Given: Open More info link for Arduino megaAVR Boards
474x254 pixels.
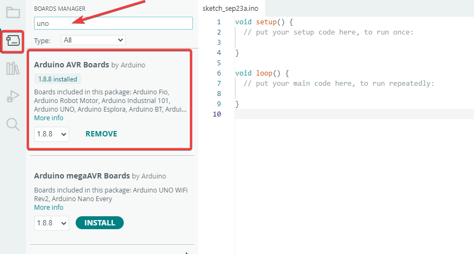Looking at the screenshot, I should [x=49, y=208].
